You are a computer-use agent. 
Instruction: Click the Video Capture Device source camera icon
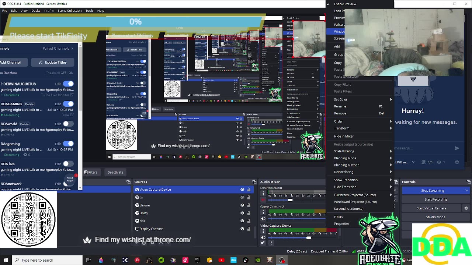click(137, 190)
